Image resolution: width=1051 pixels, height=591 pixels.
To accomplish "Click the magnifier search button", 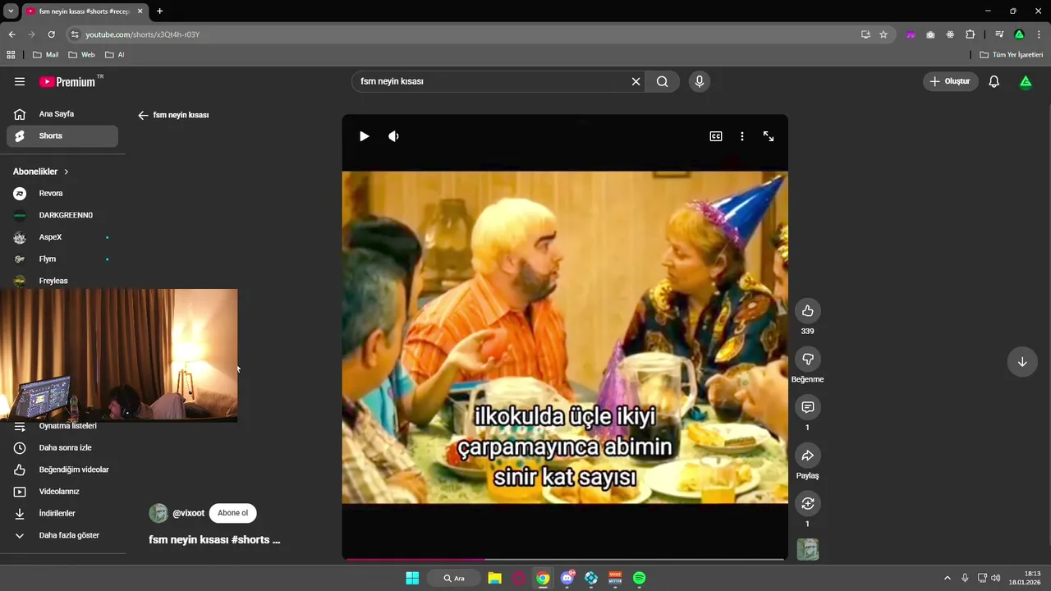I will (662, 81).
